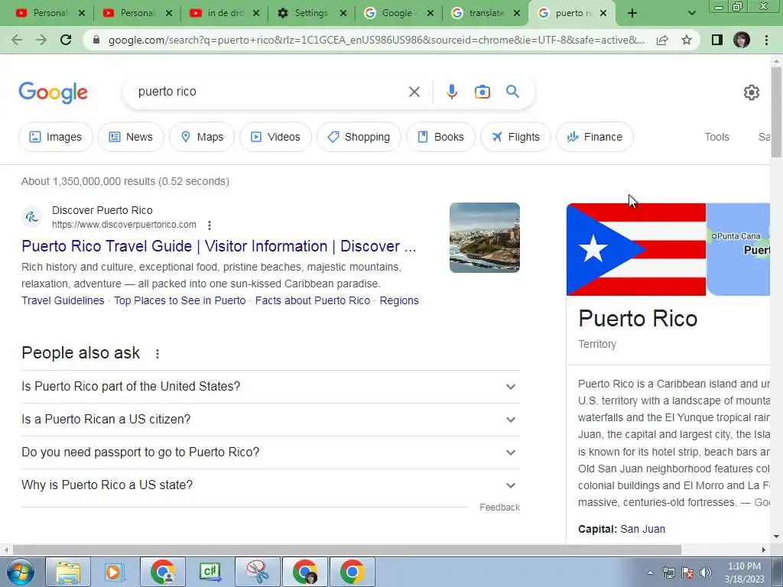Search by image with camera icon
Viewport: 783px width, 587px height.
(x=482, y=92)
